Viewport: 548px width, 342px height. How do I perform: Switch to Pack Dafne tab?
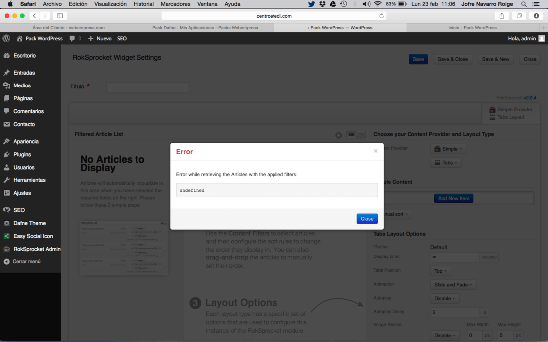coord(205,28)
